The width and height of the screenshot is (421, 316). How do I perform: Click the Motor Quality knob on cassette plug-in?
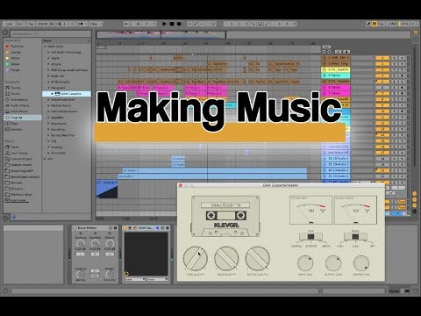coord(257,259)
